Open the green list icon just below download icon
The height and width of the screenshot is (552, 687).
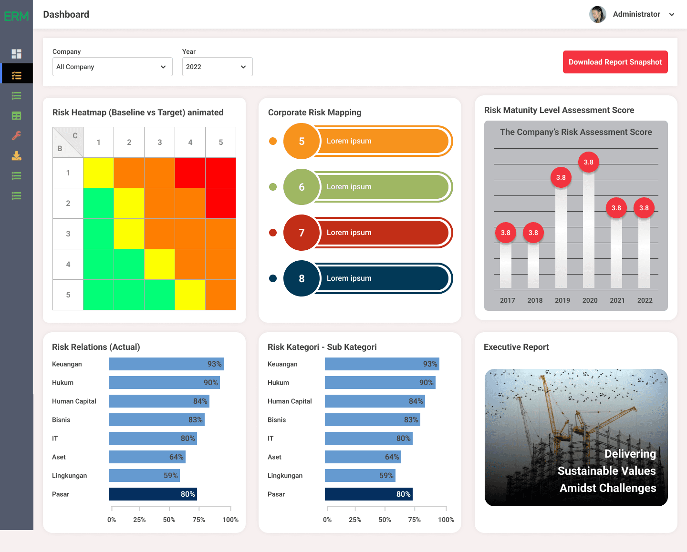(17, 176)
